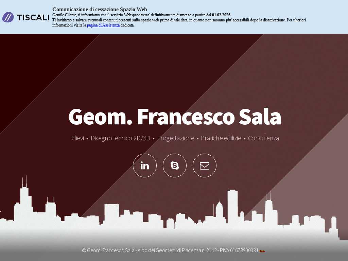Click the Skype contact icon
The height and width of the screenshot is (261, 348).
click(175, 166)
